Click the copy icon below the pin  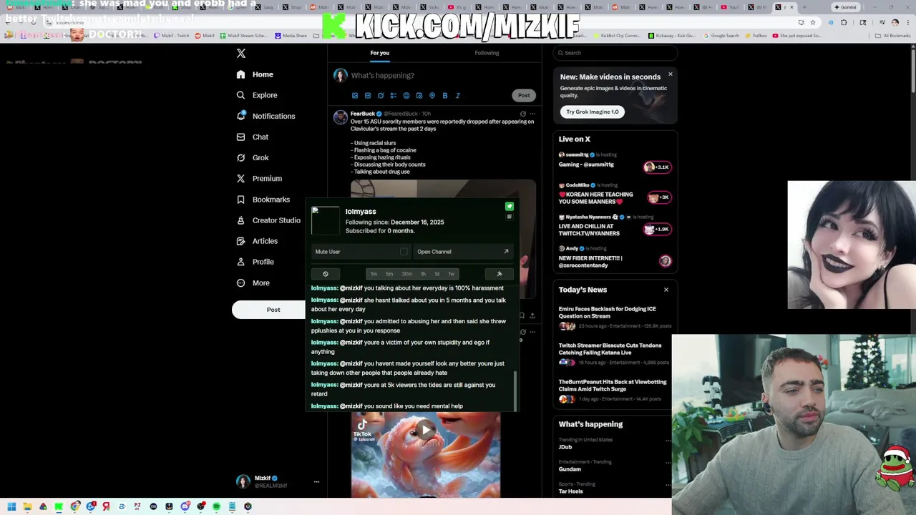(510, 217)
